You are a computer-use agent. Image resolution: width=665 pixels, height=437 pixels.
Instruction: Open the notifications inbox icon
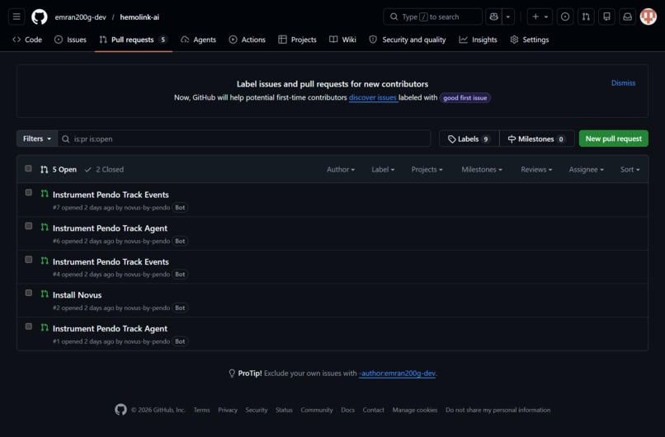pos(627,17)
